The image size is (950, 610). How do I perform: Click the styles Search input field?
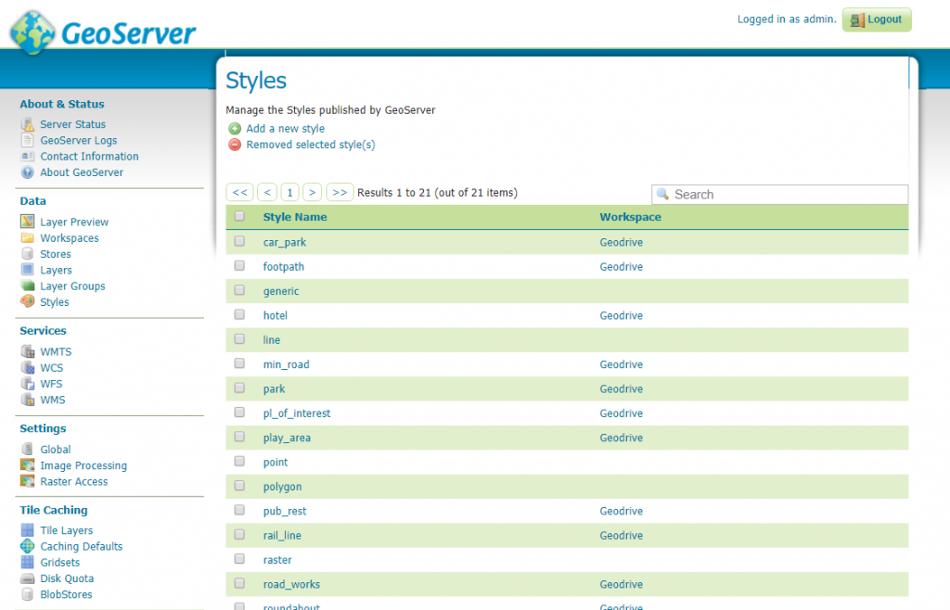[x=779, y=195]
